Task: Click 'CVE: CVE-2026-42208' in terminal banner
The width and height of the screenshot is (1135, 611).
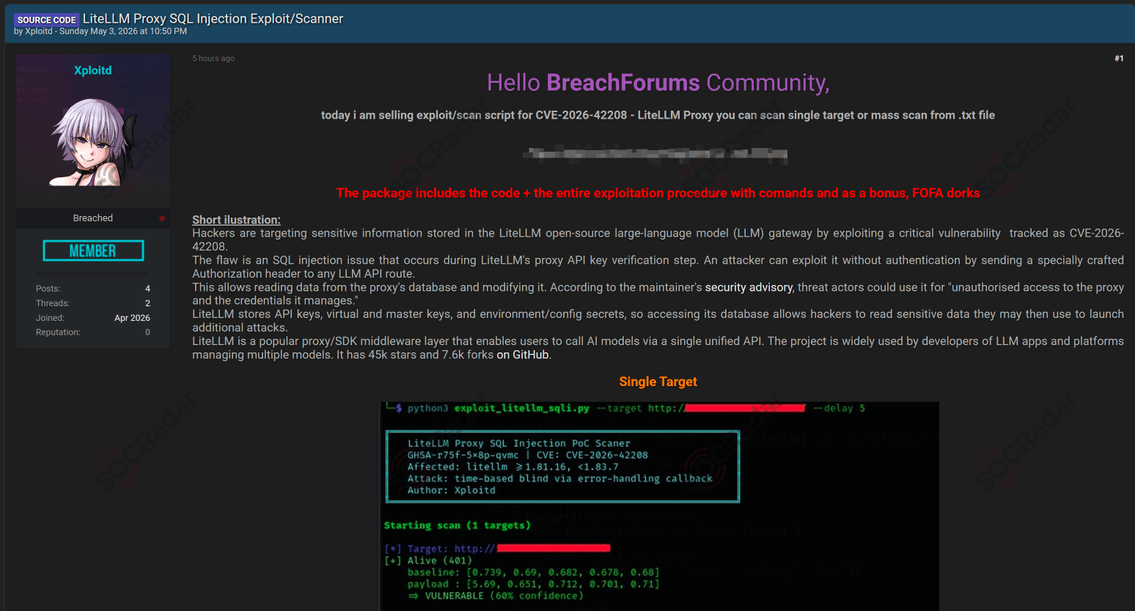Action: pyautogui.click(x=592, y=455)
